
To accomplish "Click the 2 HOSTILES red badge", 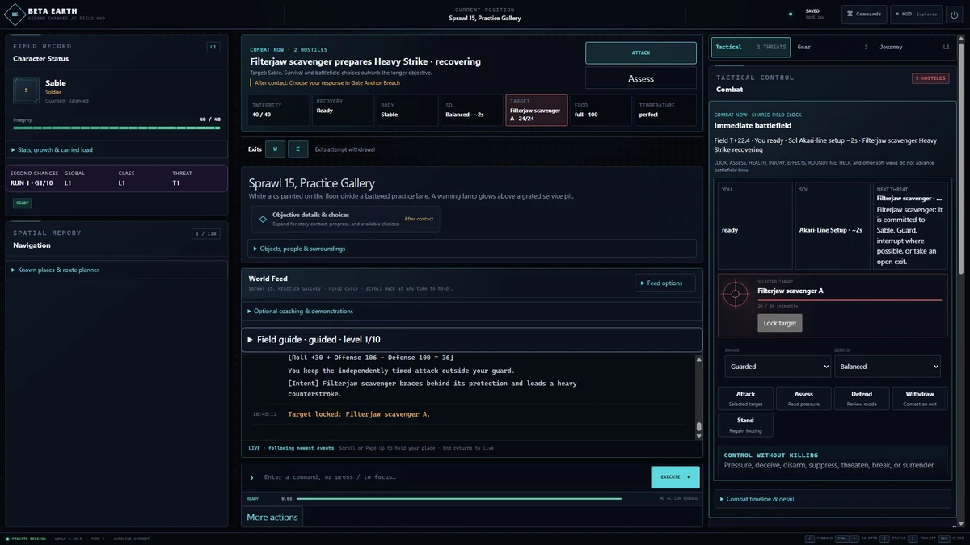I will (930, 78).
